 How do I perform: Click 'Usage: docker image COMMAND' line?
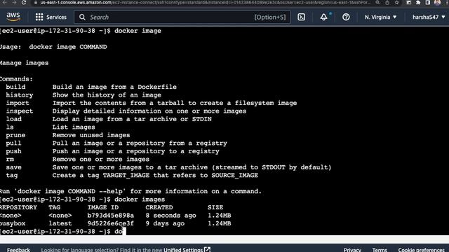(x=53, y=47)
